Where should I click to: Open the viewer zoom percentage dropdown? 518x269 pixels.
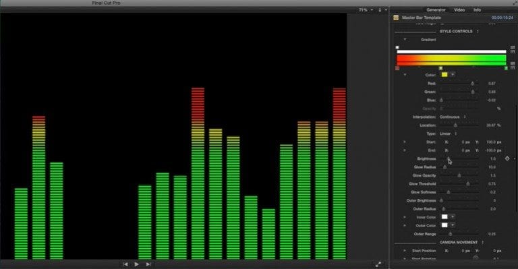click(366, 10)
